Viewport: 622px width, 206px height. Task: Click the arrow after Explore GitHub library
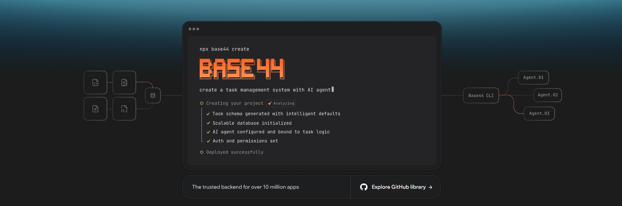click(x=430, y=187)
